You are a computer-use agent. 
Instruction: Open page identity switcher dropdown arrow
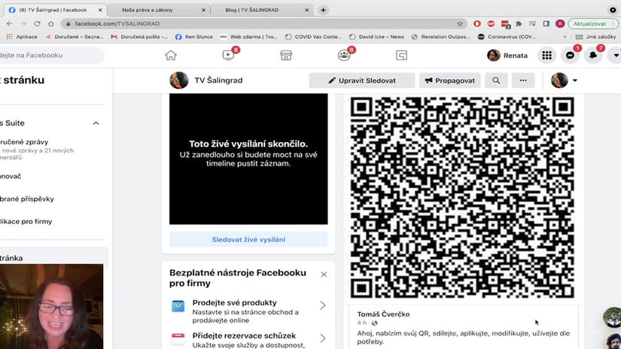(574, 80)
